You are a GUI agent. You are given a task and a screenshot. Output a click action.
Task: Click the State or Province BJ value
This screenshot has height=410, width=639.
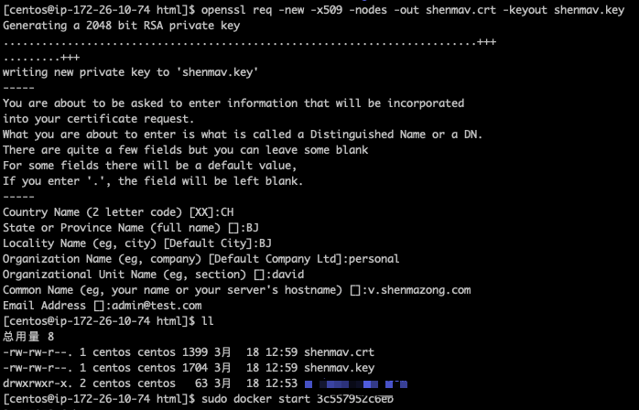click(253, 228)
